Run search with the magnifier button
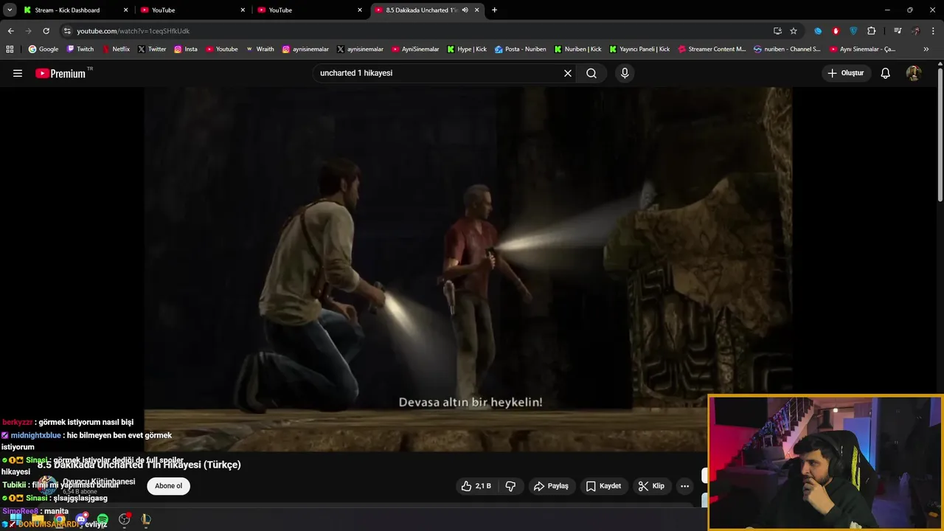Image resolution: width=944 pixels, height=531 pixels. 591,73
